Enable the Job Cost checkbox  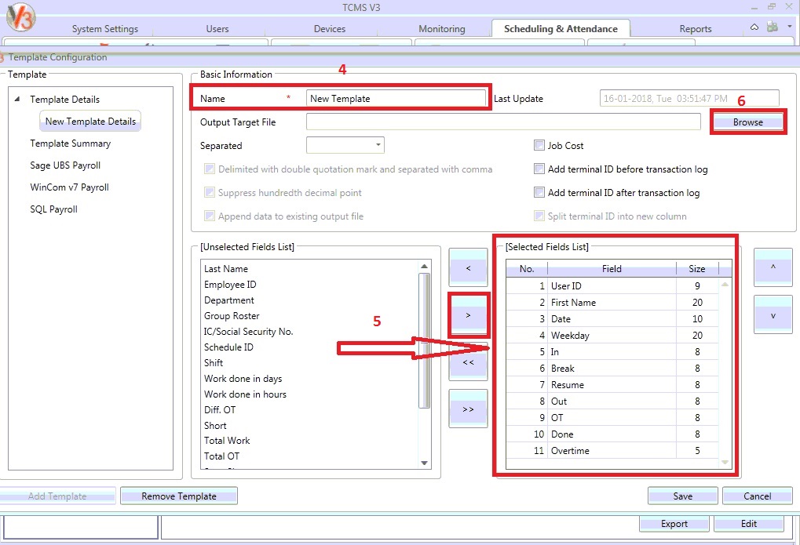pyautogui.click(x=539, y=146)
